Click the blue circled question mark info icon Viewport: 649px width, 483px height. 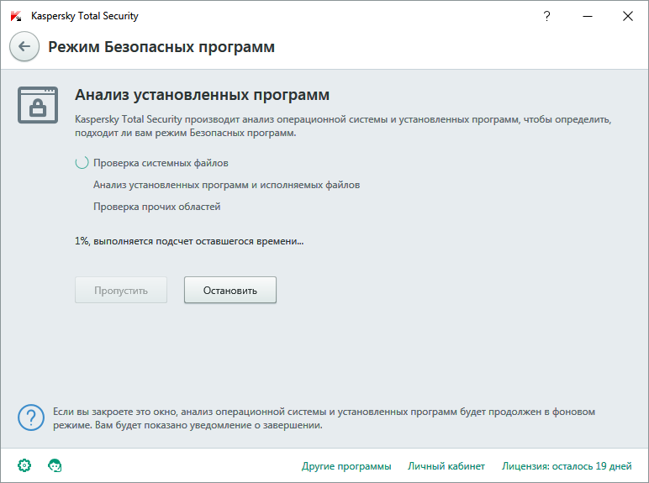[31, 417]
